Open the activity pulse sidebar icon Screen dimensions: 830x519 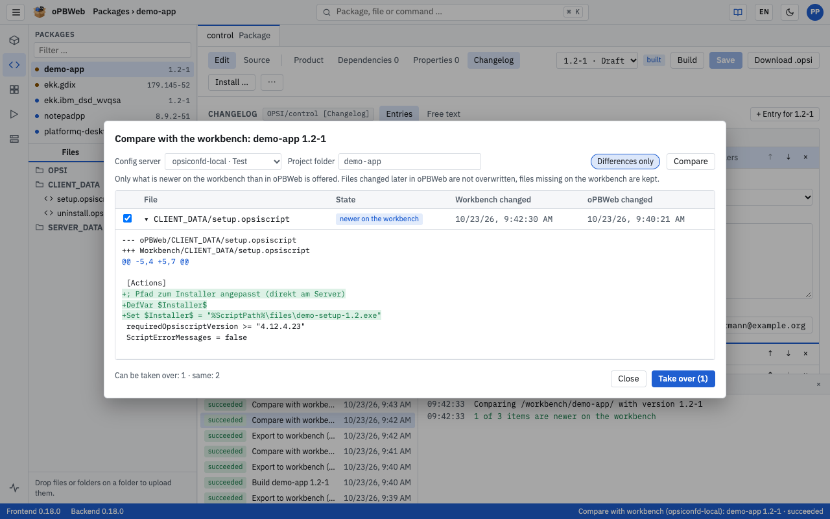pyautogui.click(x=14, y=488)
